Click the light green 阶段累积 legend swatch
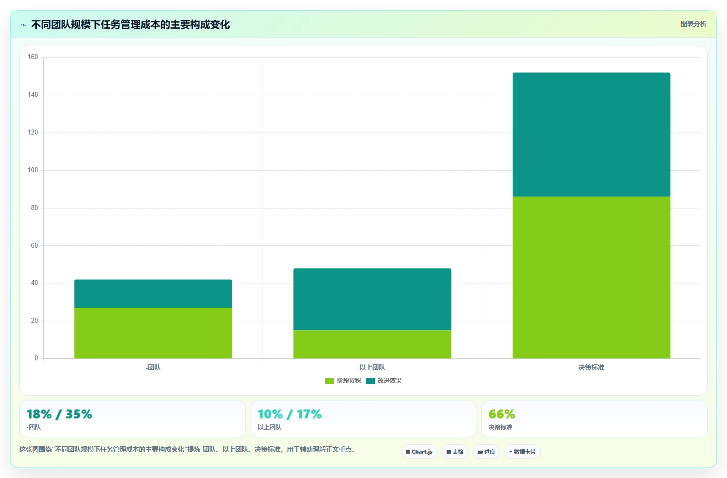727x478 pixels. 330,381
